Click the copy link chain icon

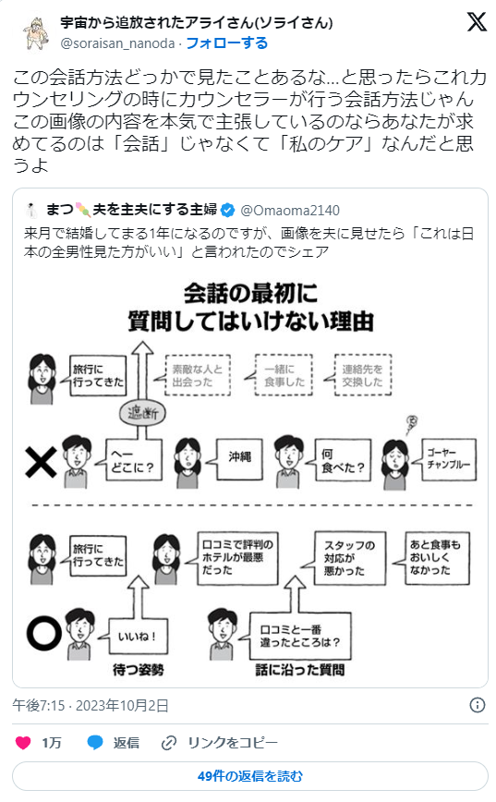(x=169, y=743)
